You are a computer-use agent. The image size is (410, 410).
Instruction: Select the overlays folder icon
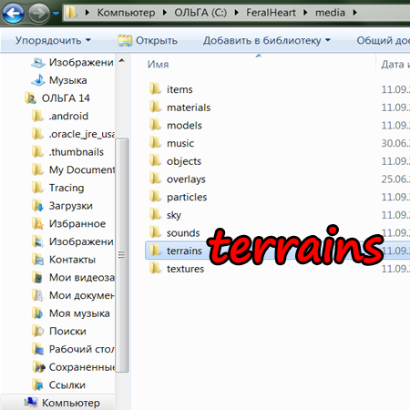pos(155,179)
